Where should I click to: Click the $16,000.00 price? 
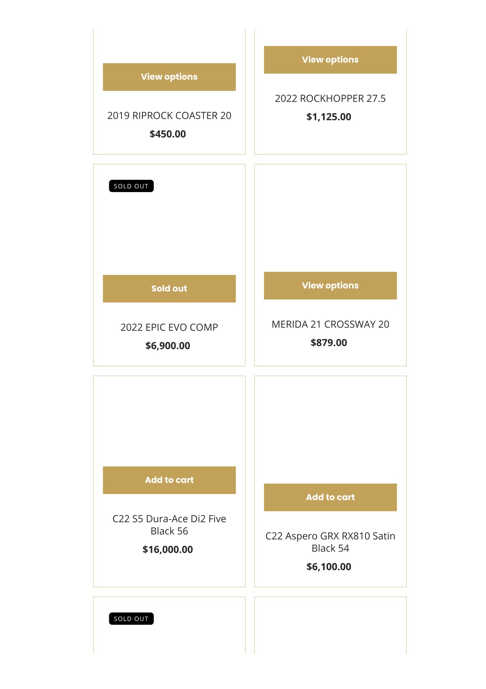(x=168, y=550)
